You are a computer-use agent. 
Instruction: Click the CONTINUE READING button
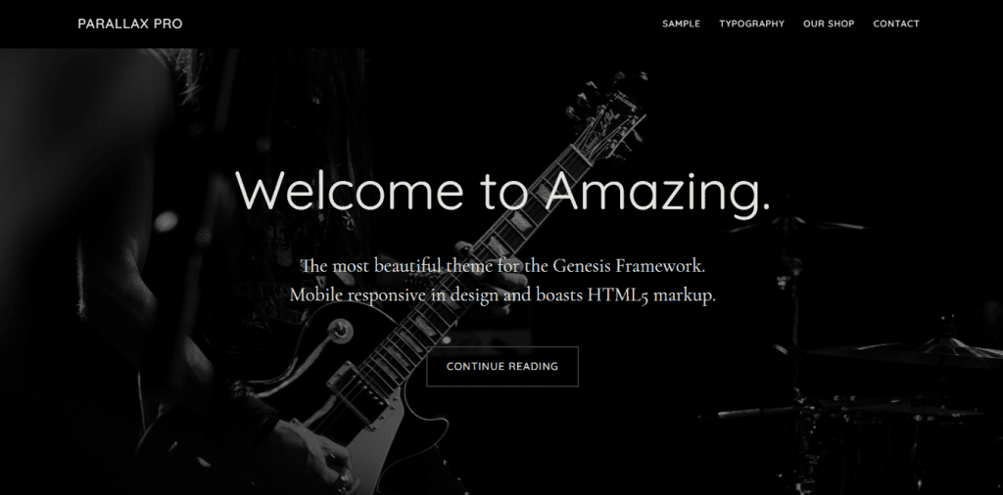[502, 367]
